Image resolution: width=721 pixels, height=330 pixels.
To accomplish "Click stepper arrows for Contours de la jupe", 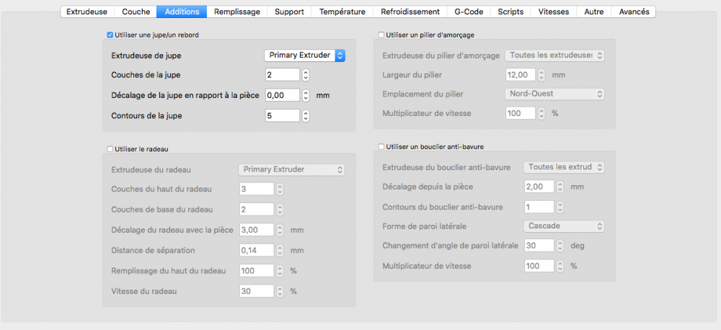I will click(306, 115).
